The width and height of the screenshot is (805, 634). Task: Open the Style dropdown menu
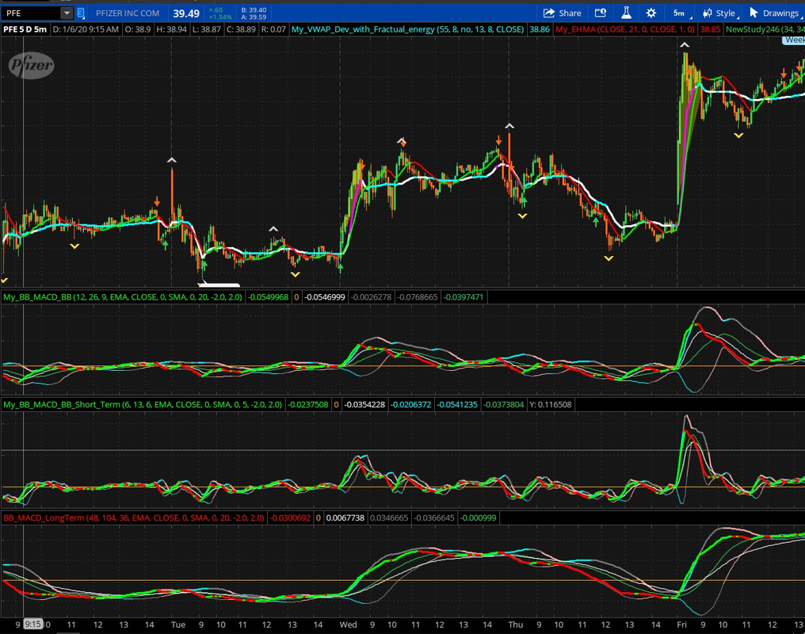coord(725,13)
